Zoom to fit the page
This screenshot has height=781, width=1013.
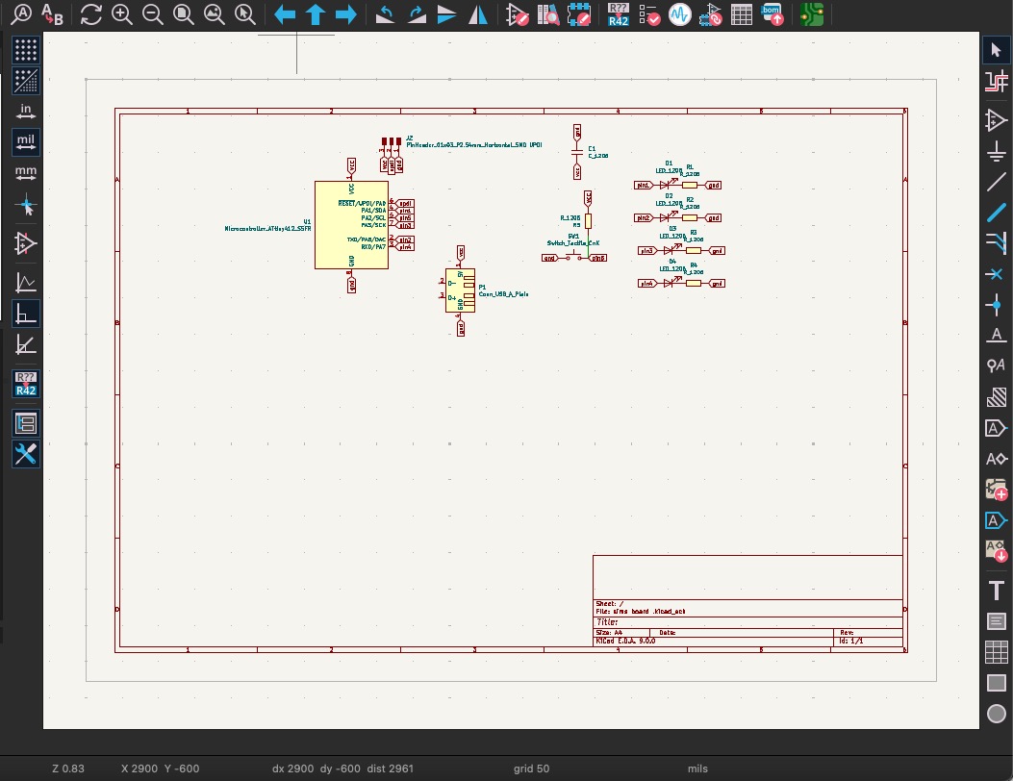tap(184, 14)
